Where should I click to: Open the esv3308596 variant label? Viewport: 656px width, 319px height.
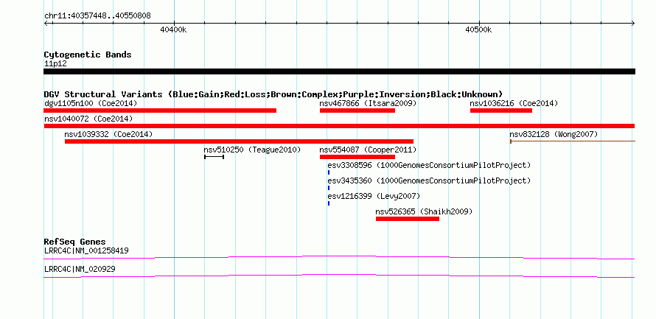429,165
